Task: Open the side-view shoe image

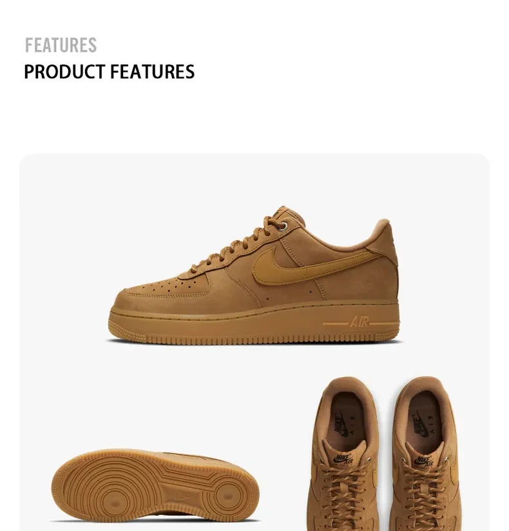Action: click(254, 275)
